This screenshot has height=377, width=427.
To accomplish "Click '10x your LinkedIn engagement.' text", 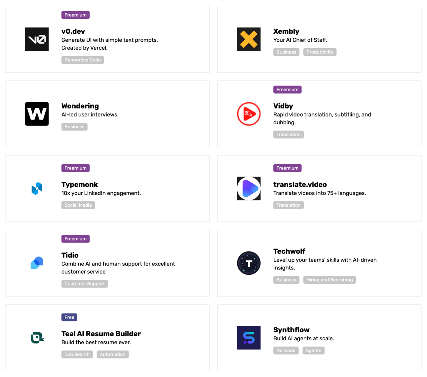I will [x=101, y=193].
